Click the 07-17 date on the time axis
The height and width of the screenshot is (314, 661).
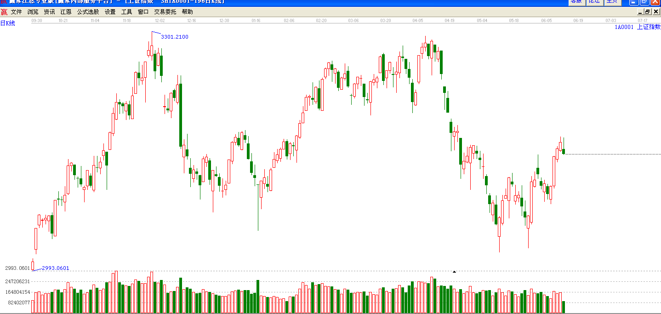point(643,21)
